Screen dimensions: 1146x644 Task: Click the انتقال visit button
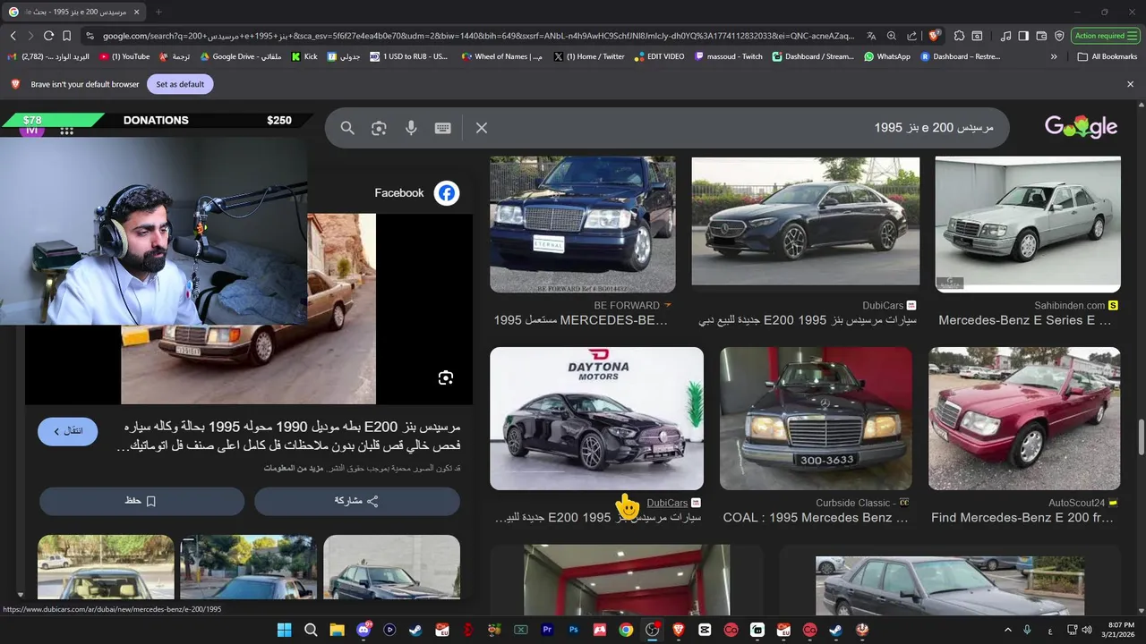67,431
